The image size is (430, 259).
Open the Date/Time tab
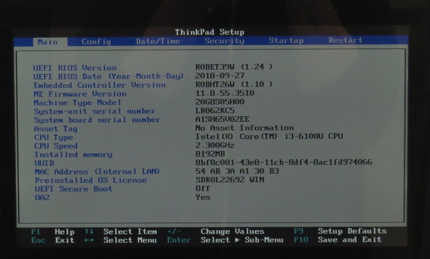[x=158, y=41]
